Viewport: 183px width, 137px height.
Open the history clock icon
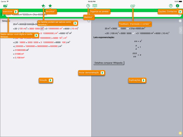(88, 6)
